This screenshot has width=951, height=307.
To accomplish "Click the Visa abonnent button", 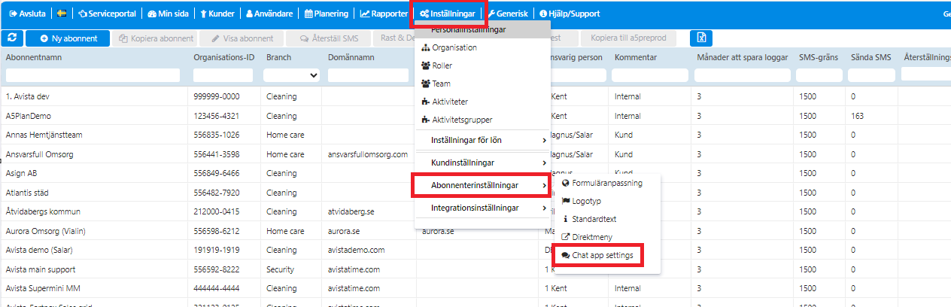I will point(242,38).
